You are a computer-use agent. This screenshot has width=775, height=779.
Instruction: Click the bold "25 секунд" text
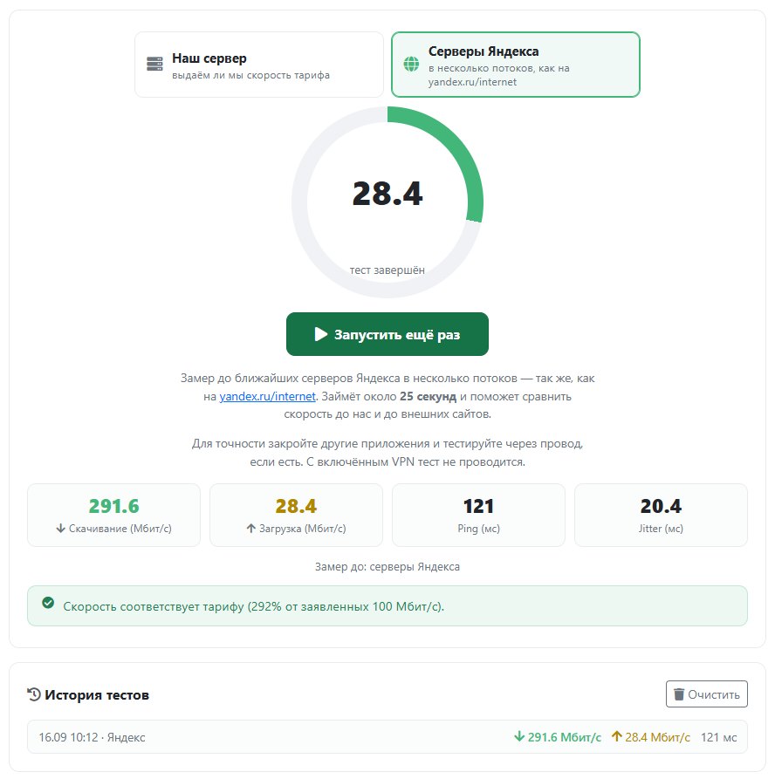pyautogui.click(x=428, y=396)
